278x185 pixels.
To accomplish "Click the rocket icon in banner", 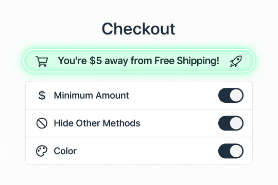I will click(x=236, y=61).
